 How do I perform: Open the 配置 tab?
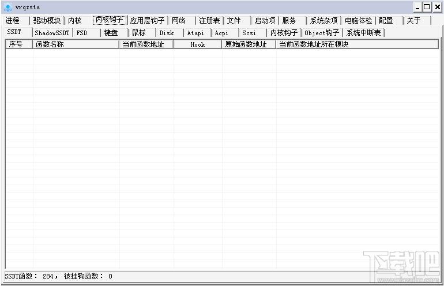(390, 21)
